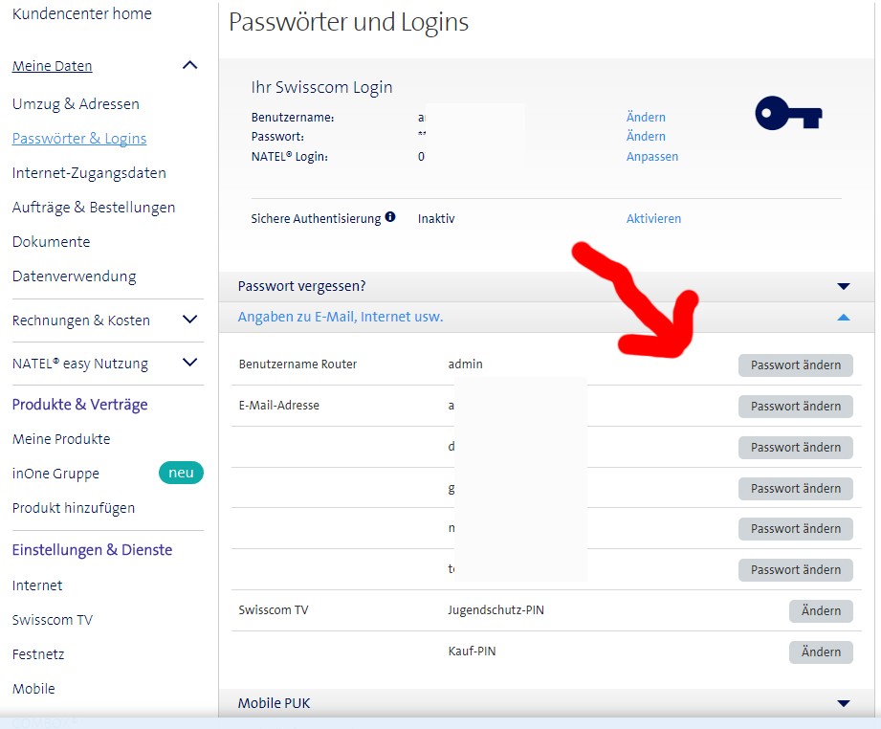Collapse the Meine Daten section chevron
Screen dimensions: 881x729
[x=189, y=66]
